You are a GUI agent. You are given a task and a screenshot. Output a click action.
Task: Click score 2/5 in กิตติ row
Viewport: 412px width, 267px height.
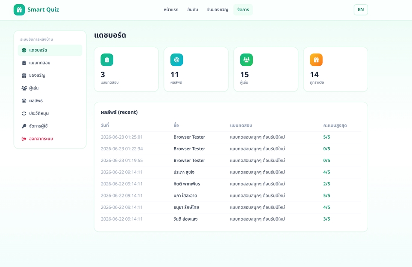tap(327, 184)
